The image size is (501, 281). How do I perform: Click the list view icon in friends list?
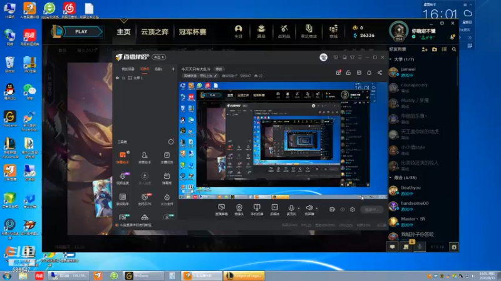(444, 49)
